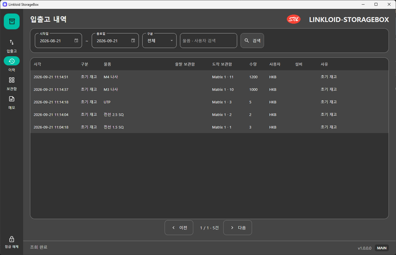The image size is (396, 255).
Task: Click the 조회 완료 status message
Action: click(39, 247)
